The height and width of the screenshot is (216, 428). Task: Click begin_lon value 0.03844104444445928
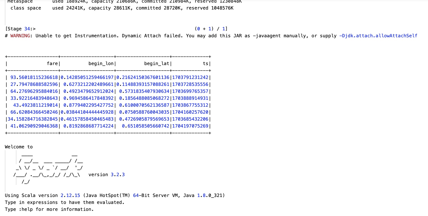[87, 112]
